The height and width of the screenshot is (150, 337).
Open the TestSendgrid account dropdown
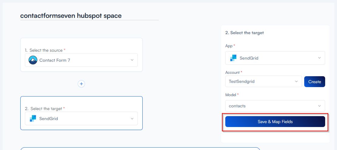tap(263, 82)
